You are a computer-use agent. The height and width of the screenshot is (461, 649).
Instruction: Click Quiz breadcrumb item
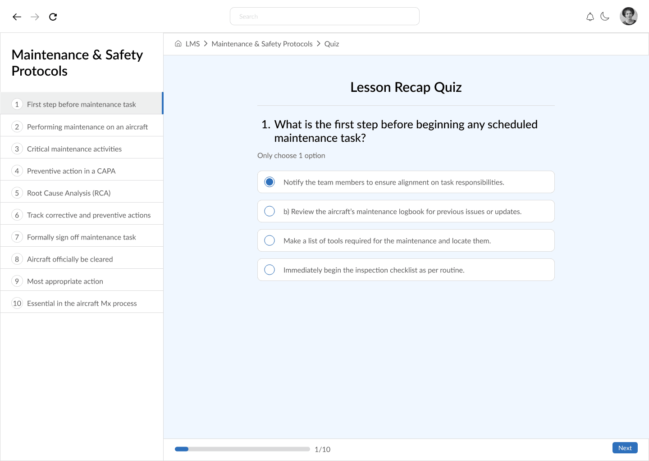tap(332, 44)
